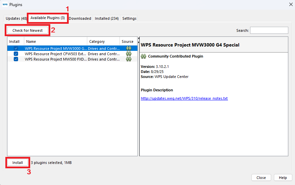Focus the Search input field
This screenshot has height=185, width=295.
pos(269,30)
